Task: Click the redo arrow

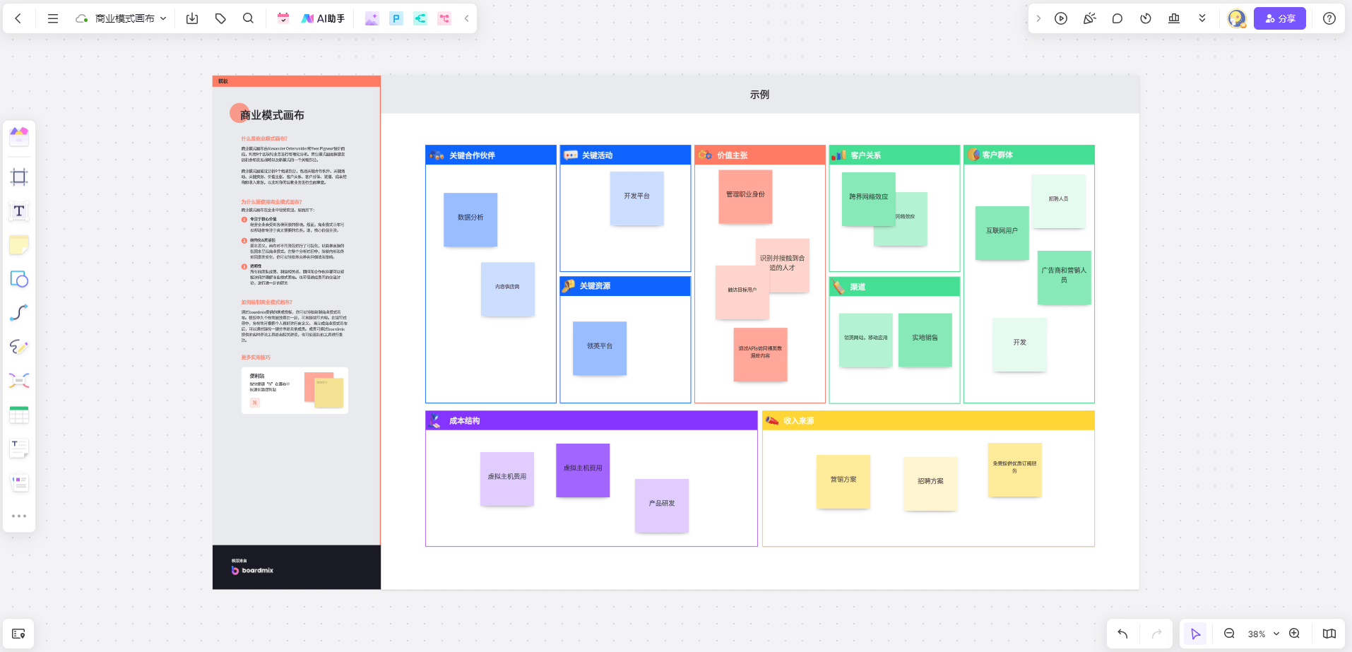Action: tap(1156, 634)
